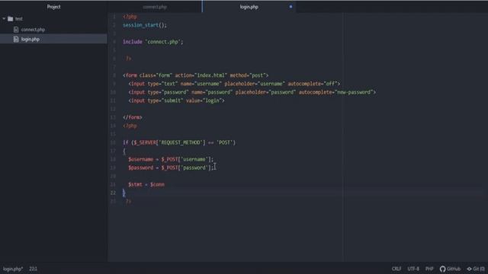Click the $password = $_POST line
The height and width of the screenshot is (274, 488).
(x=171, y=167)
